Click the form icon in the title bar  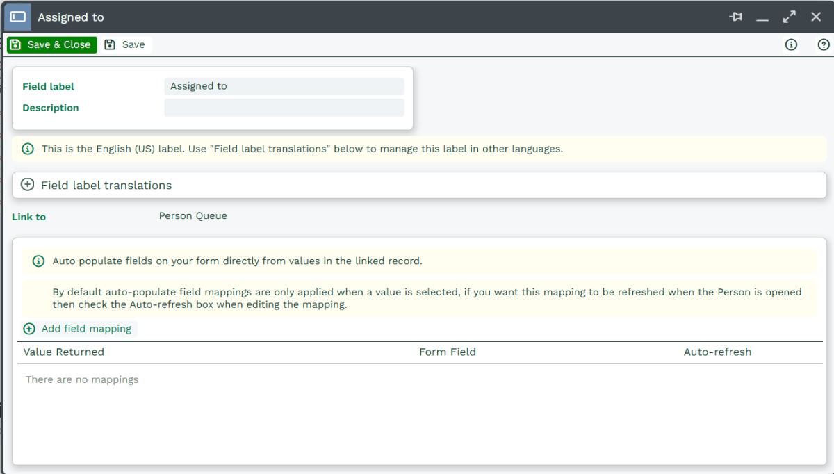coord(17,17)
